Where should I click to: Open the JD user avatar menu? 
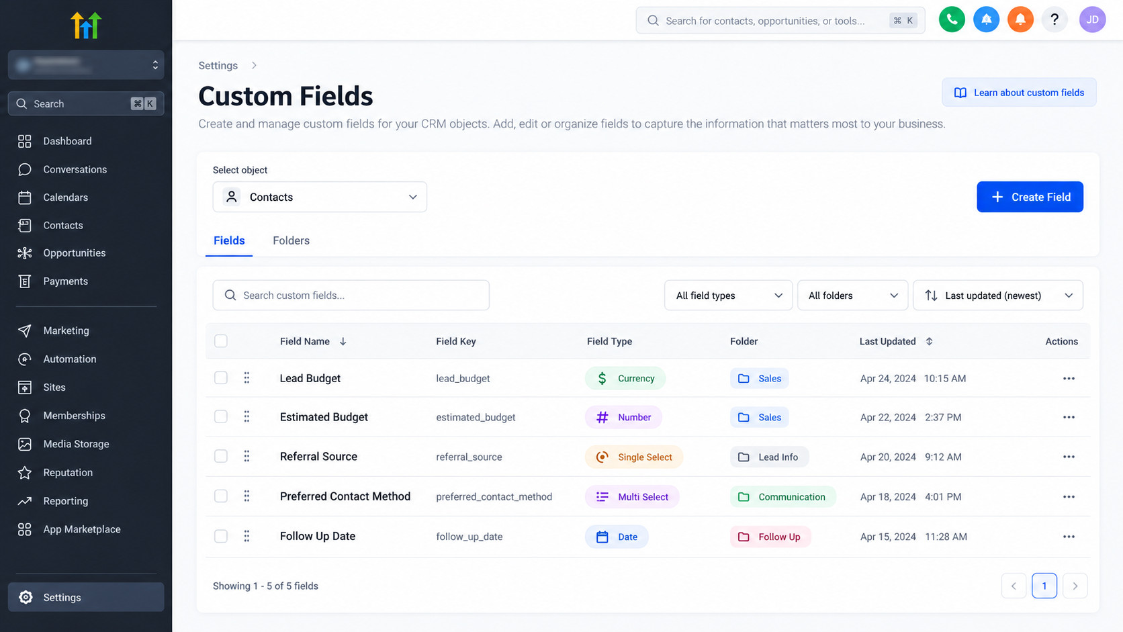click(1092, 19)
